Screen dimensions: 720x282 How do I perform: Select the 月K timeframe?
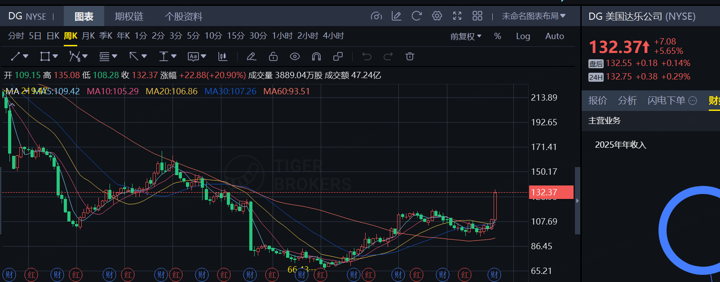pos(88,36)
